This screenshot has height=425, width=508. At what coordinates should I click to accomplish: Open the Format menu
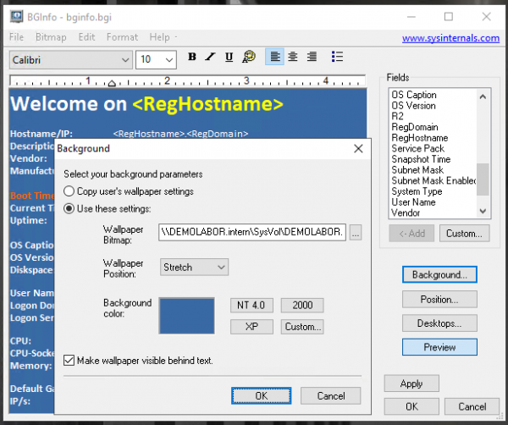(122, 37)
